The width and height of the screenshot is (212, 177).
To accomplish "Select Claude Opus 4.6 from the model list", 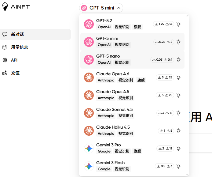I will pyautogui.click(x=113, y=74).
